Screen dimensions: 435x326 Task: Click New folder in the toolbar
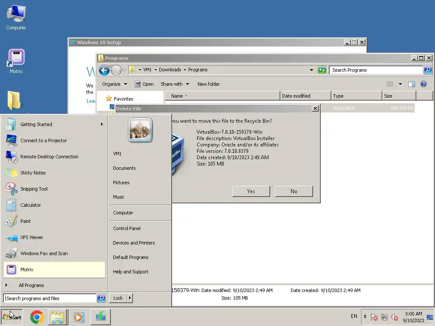pos(209,84)
